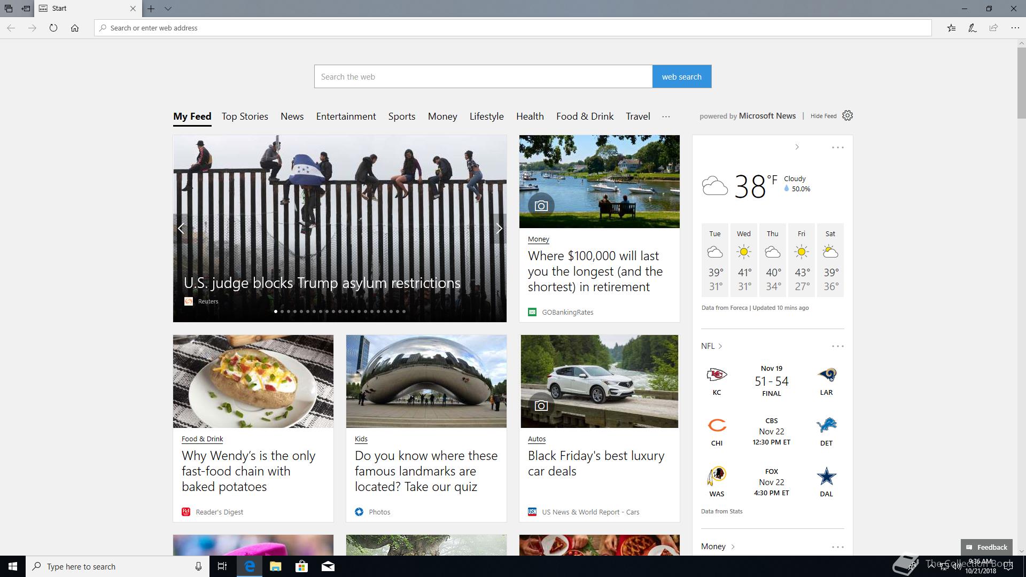Open the Entertainment tab
The height and width of the screenshot is (577, 1026).
[x=346, y=116]
